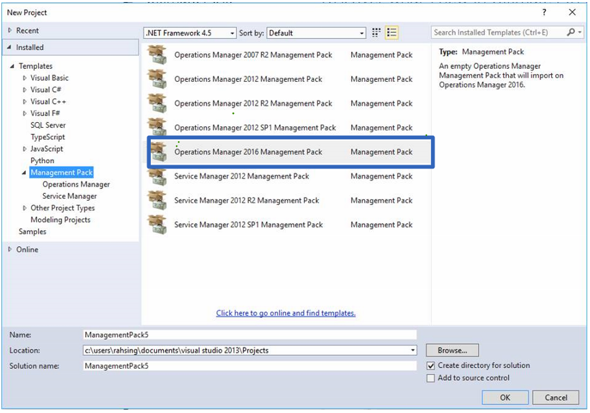Click the Operations Manager 2007 R2 pack icon

click(x=158, y=55)
